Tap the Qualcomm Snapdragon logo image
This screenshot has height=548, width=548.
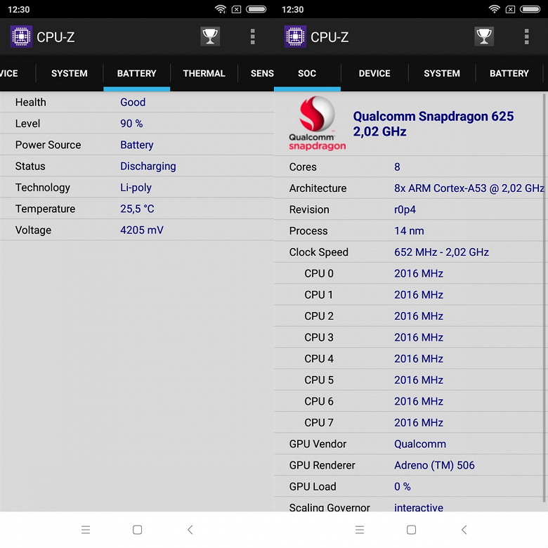click(318, 124)
